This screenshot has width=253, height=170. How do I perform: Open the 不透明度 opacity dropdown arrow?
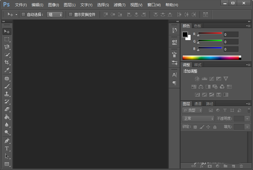(x=247, y=119)
